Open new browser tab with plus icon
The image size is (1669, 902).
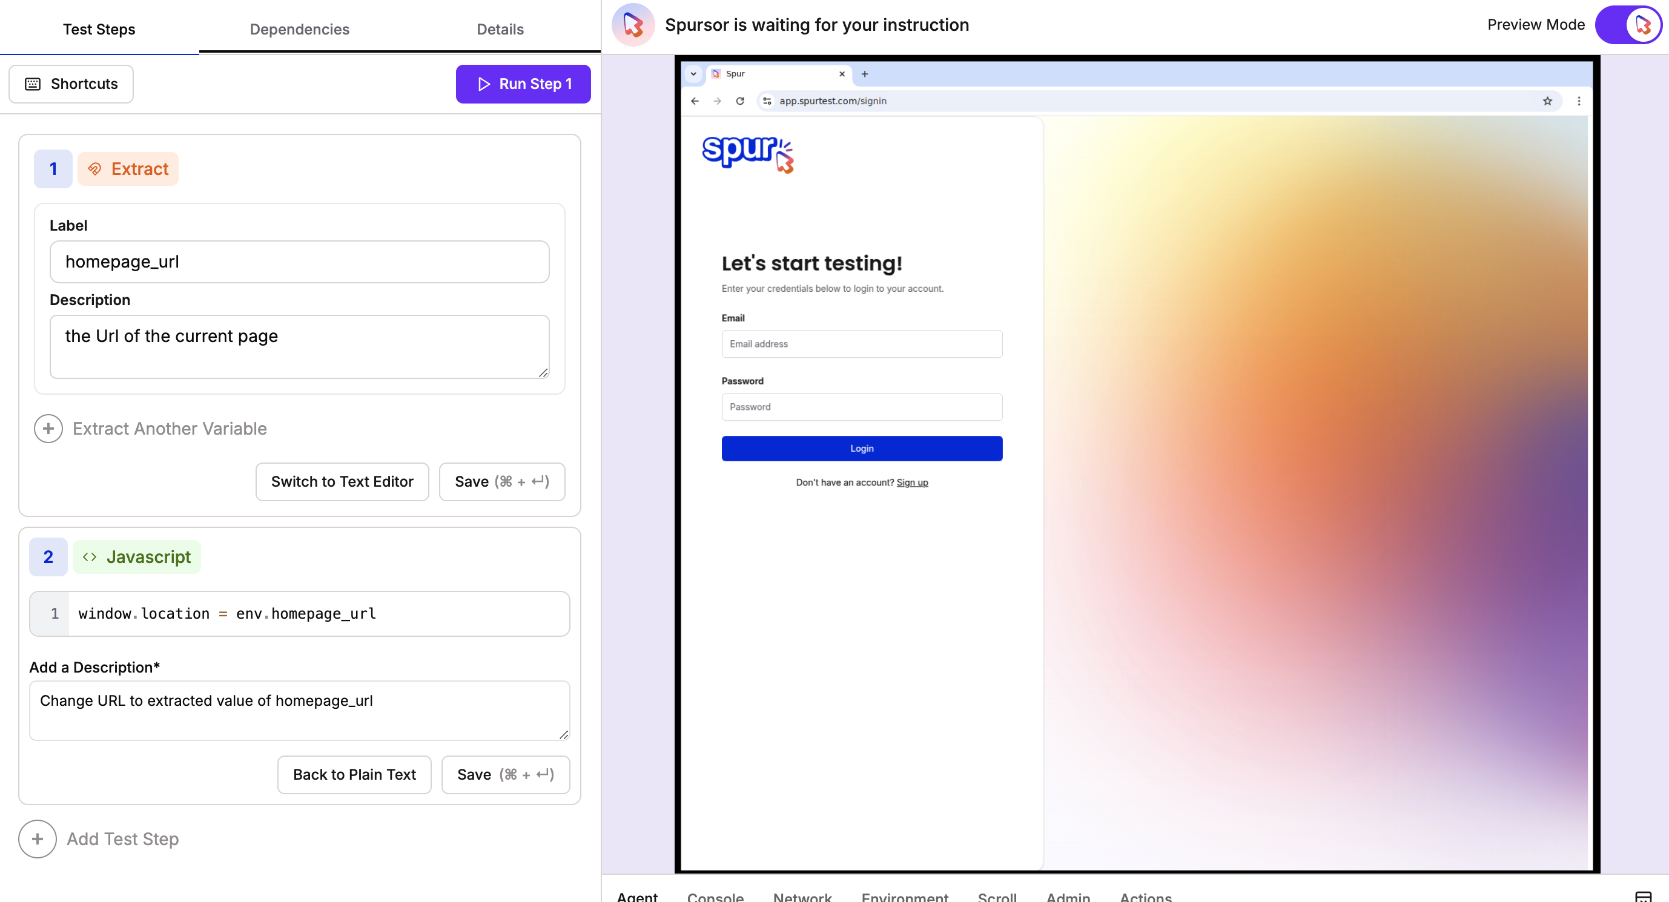[x=864, y=74]
